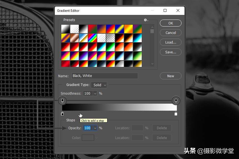The image size is (239, 159).
Task: Choose the red-to-green gradient preset
Action: [x=93, y=29]
